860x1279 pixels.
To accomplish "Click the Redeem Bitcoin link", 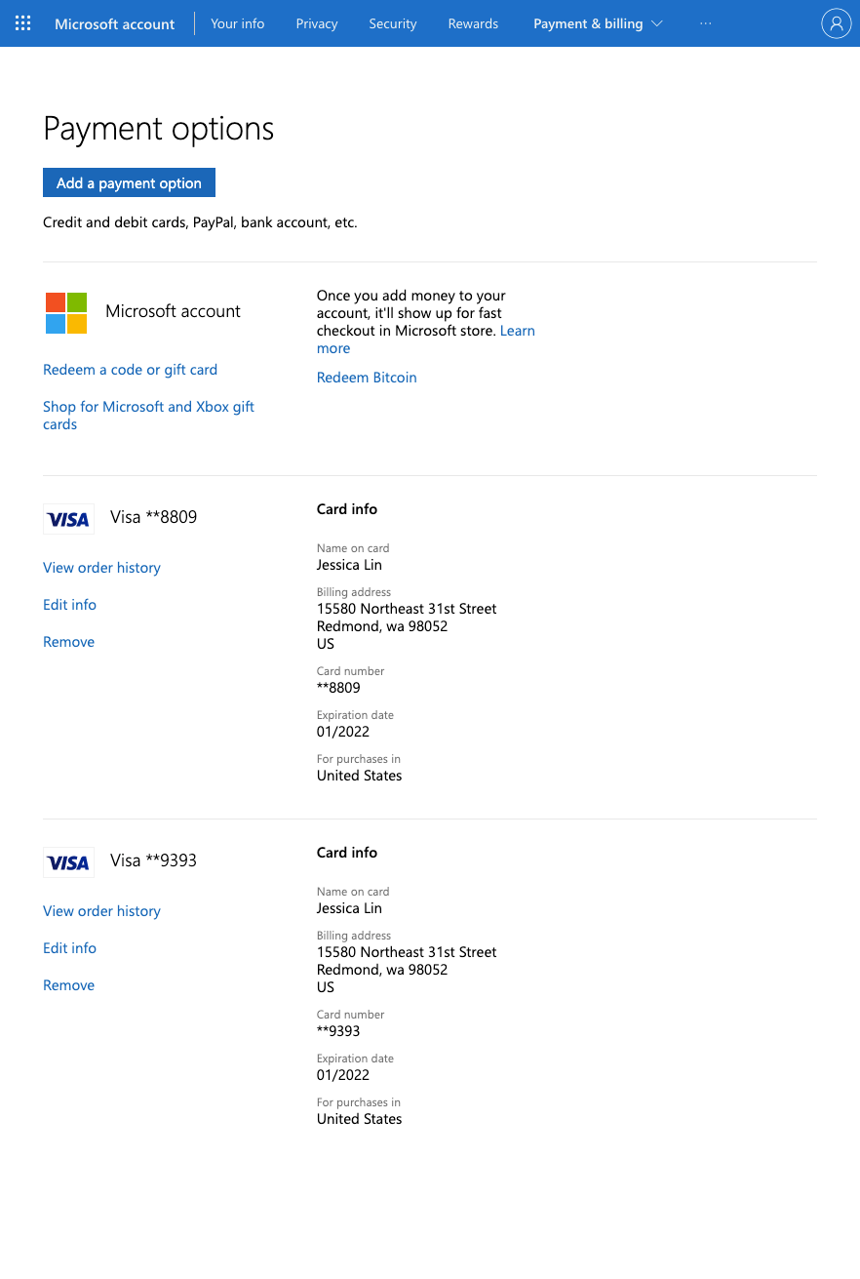I will click(367, 378).
